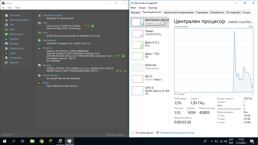Select Памет performance thumbnail
The image size is (258, 145).
[138, 33]
